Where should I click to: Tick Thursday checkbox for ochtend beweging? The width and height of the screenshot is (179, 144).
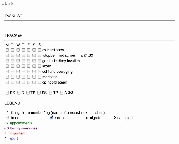coord(23,71)
